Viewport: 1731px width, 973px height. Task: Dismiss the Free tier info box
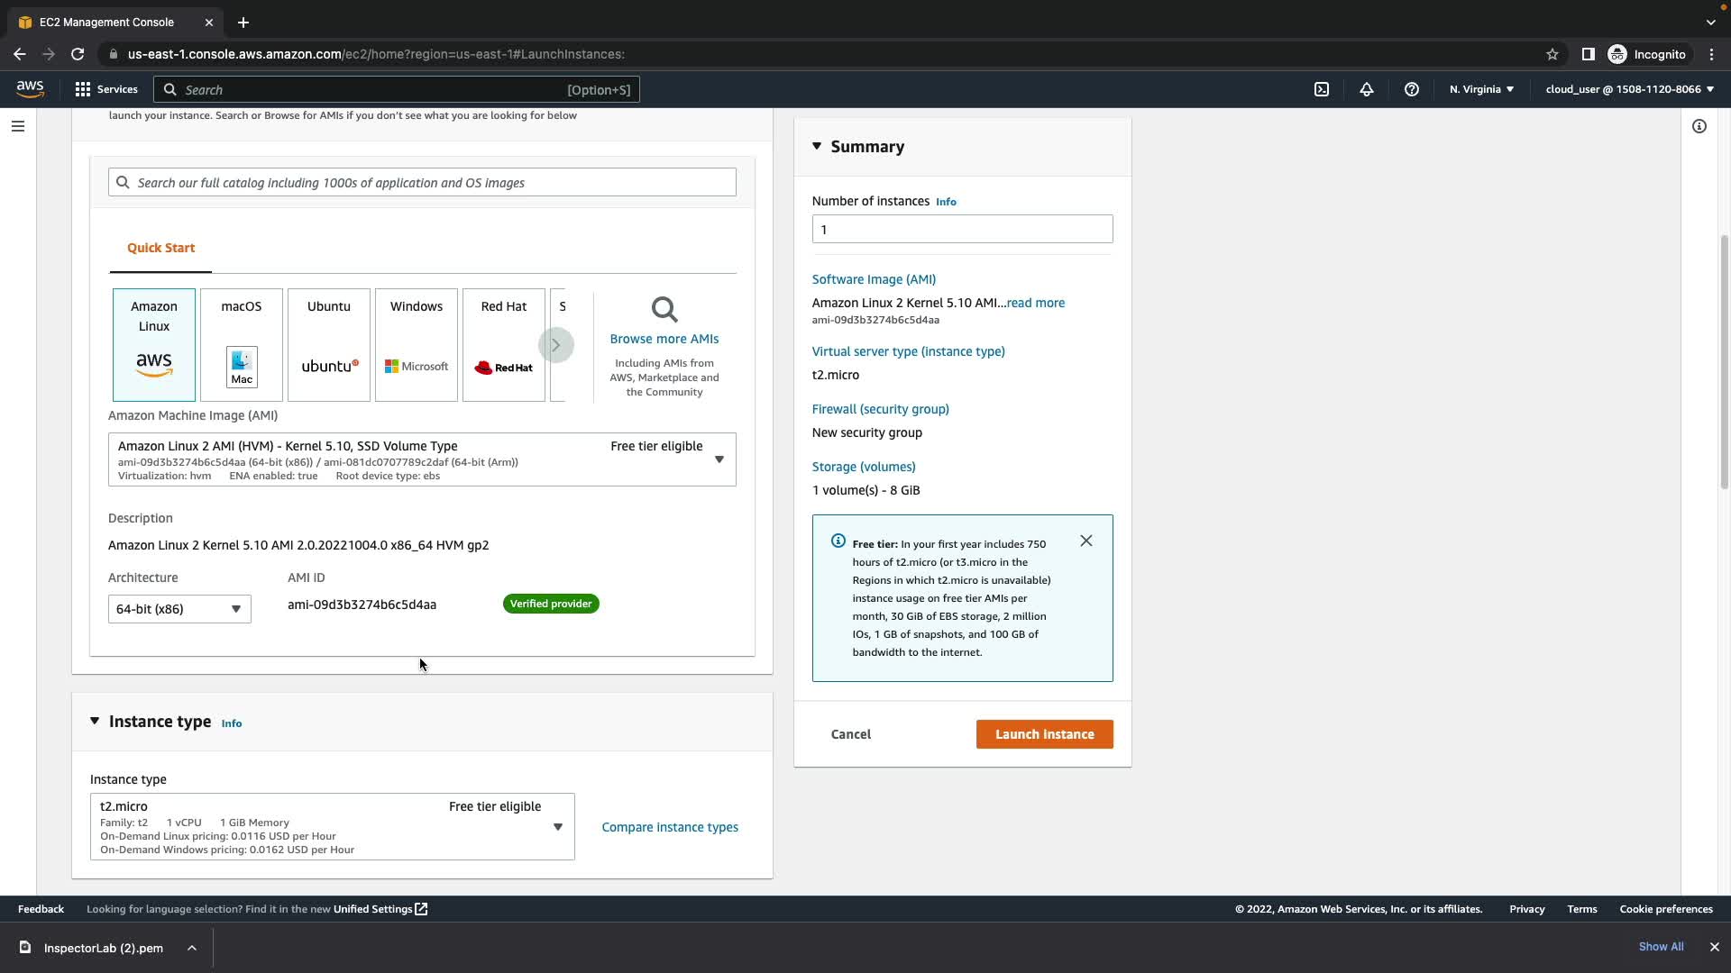coord(1086,541)
